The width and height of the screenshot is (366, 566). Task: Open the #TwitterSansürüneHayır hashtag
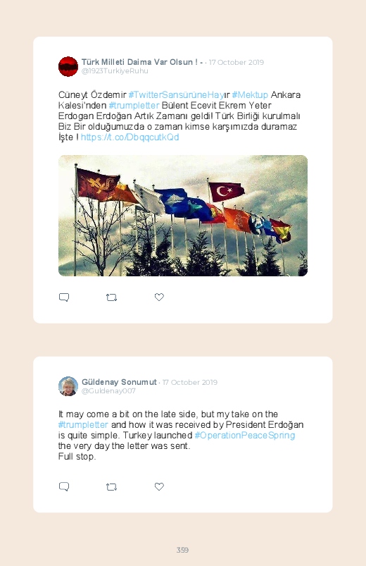tap(179, 95)
